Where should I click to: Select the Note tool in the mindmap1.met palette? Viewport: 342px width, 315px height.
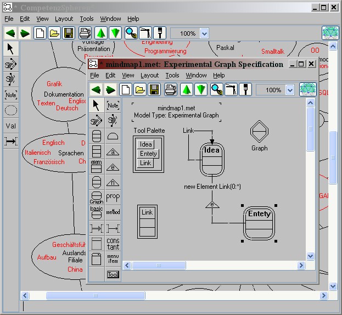pos(113,105)
